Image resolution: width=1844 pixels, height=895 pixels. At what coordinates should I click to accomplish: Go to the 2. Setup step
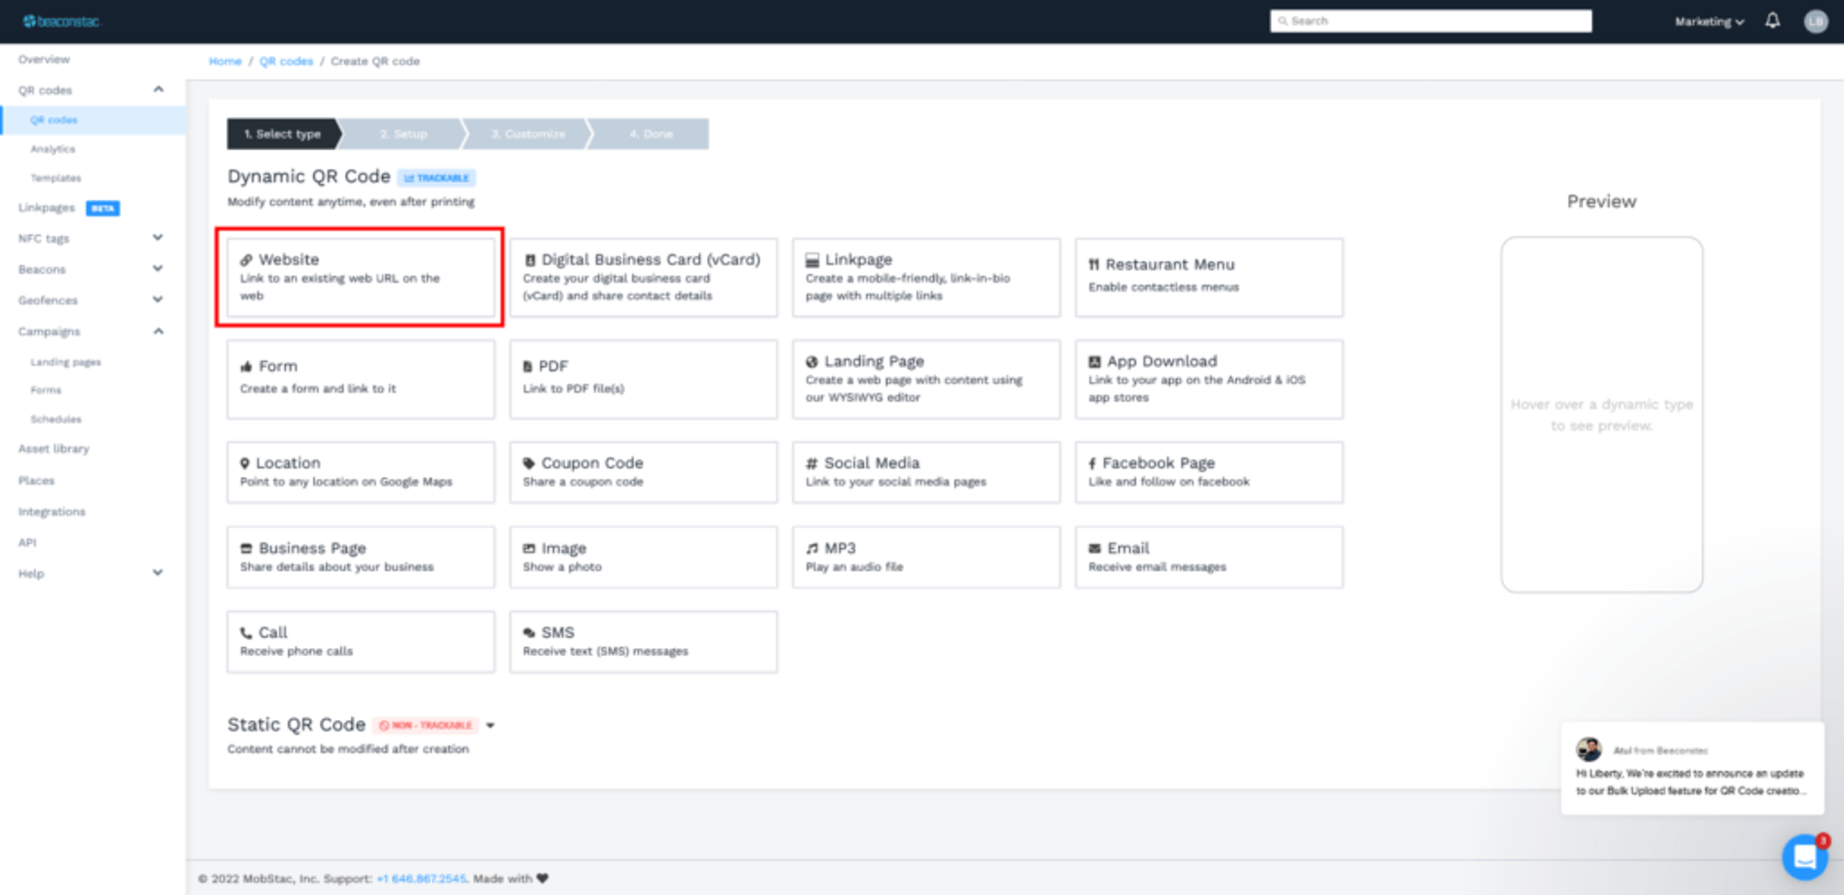pyautogui.click(x=403, y=134)
